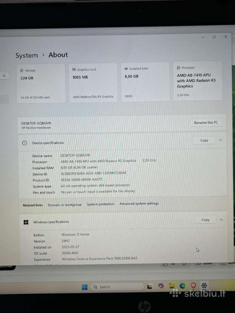Click the Graphics Card 1005 MB card
The image size is (235, 313).
coord(93,83)
